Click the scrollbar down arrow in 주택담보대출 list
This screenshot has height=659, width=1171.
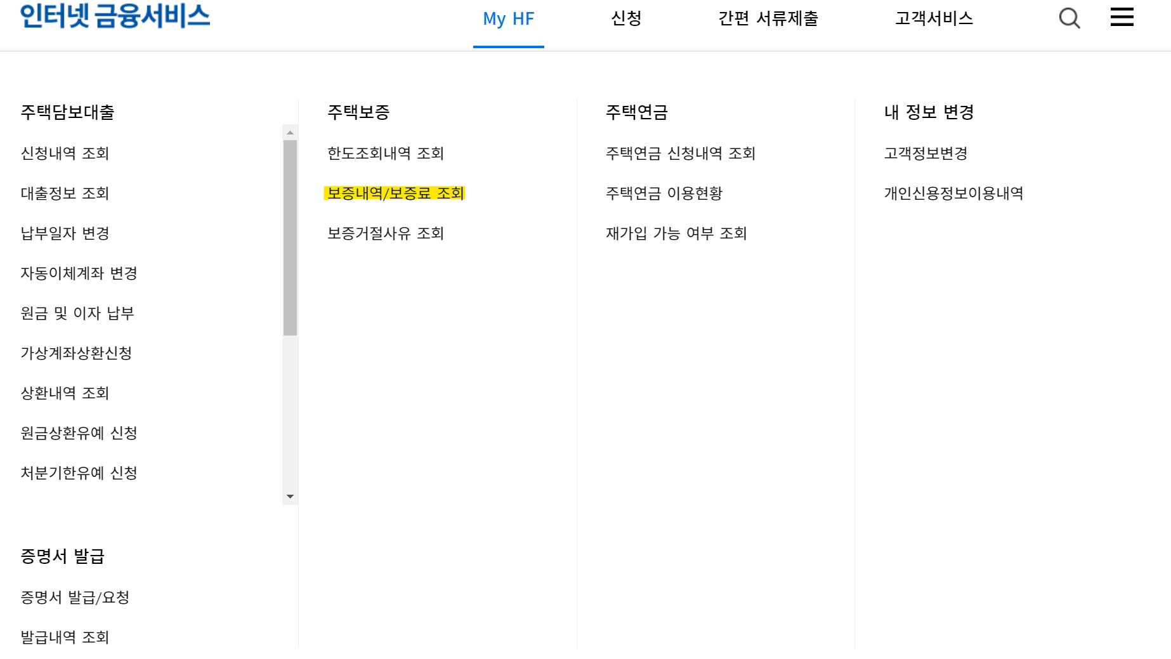click(291, 495)
